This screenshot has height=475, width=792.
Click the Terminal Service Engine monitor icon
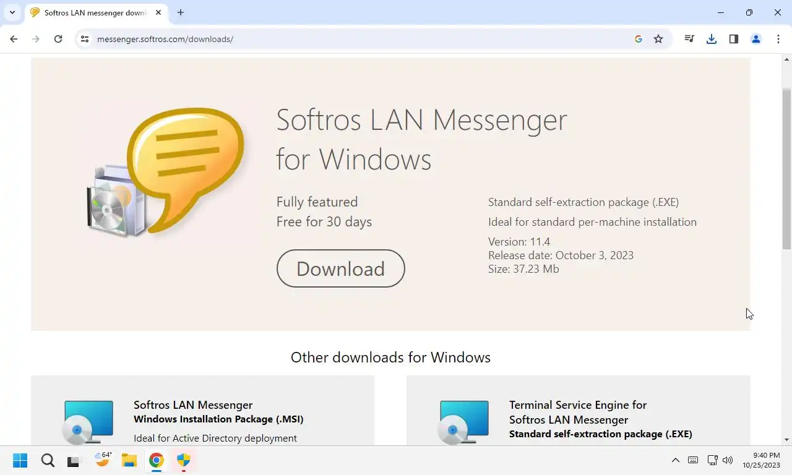(x=463, y=422)
